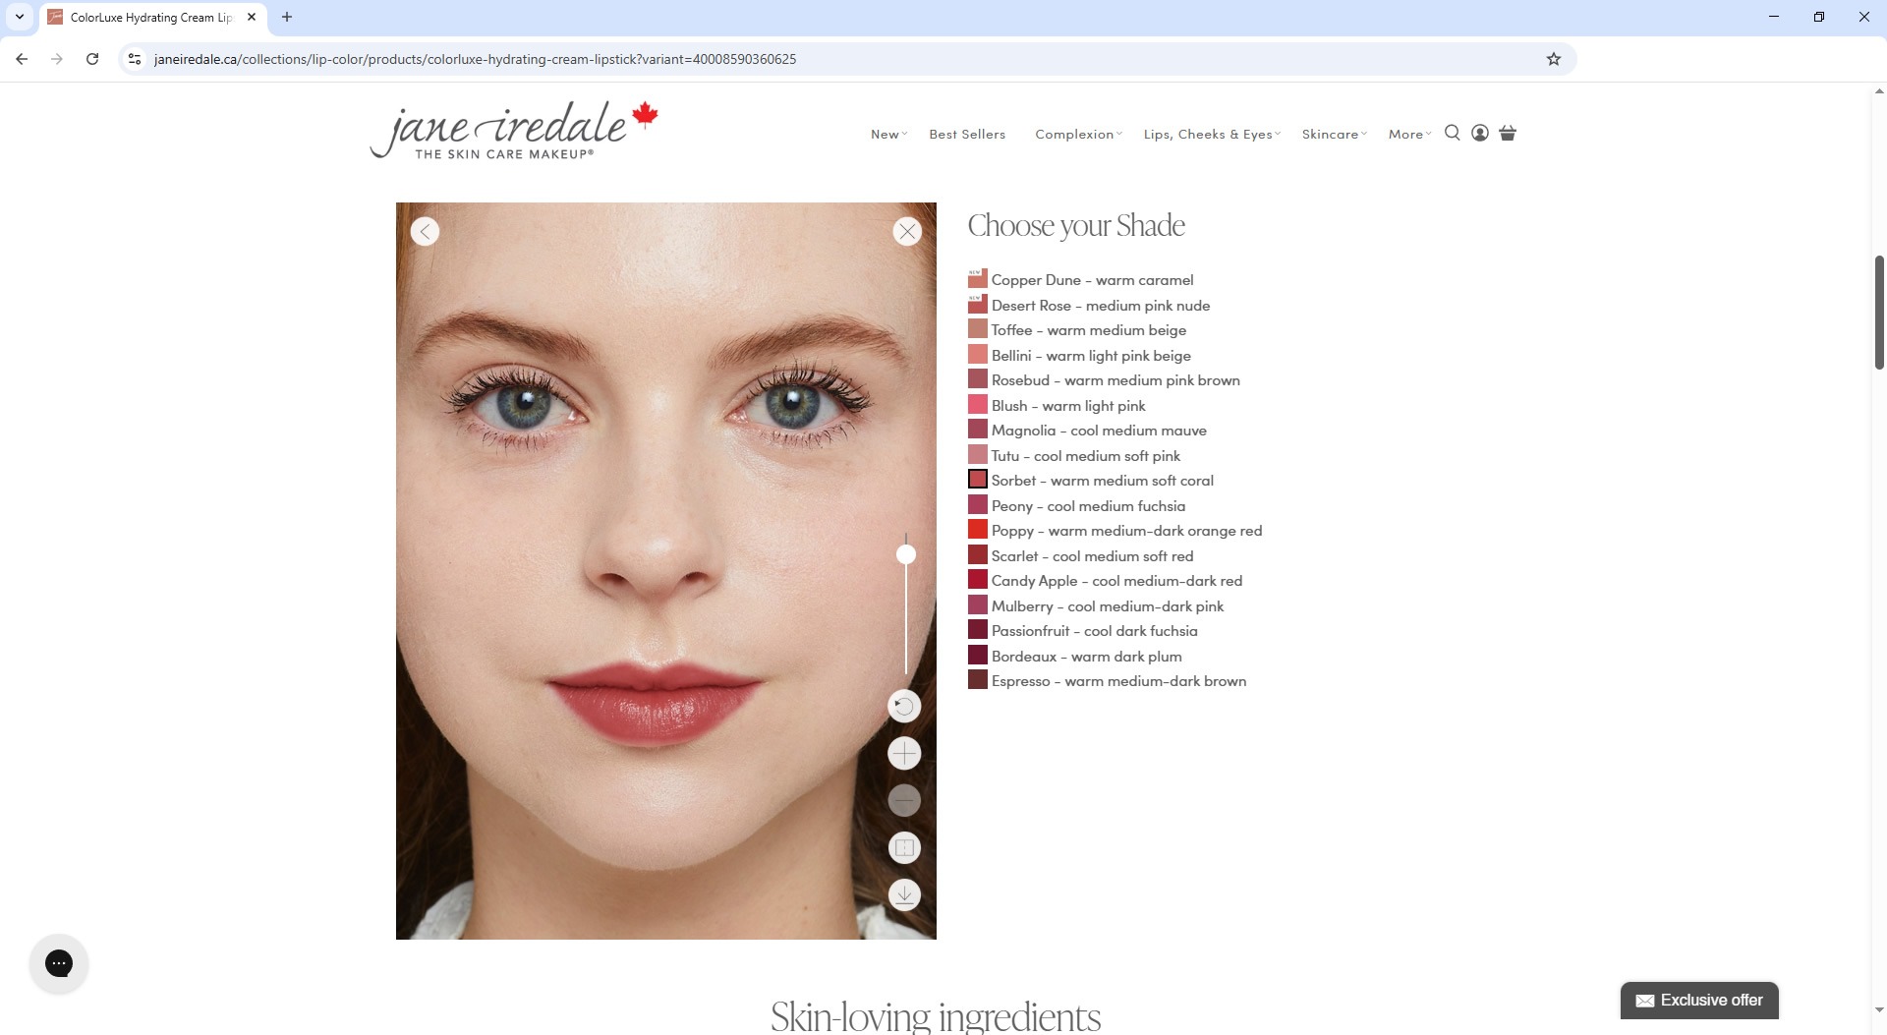Expand the Complexion menu

[x=1077, y=135]
